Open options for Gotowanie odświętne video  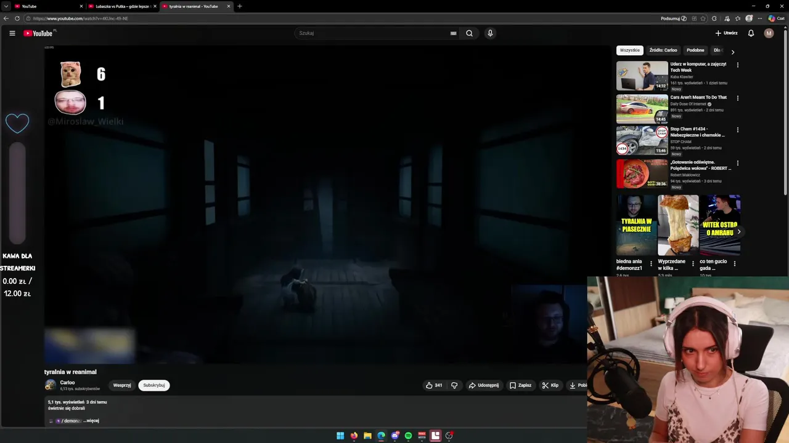tap(738, 163)
